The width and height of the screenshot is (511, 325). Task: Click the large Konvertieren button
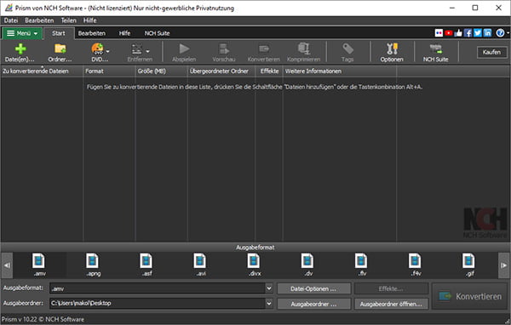pyautogui.click(x=470, y=296)
